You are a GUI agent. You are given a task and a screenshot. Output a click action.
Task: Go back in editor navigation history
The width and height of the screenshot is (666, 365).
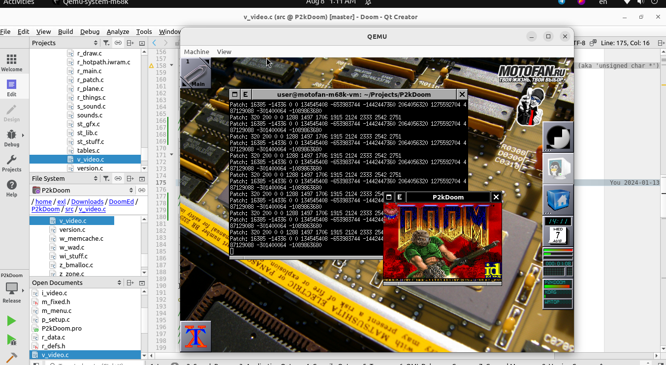click(x=155, y=43)
